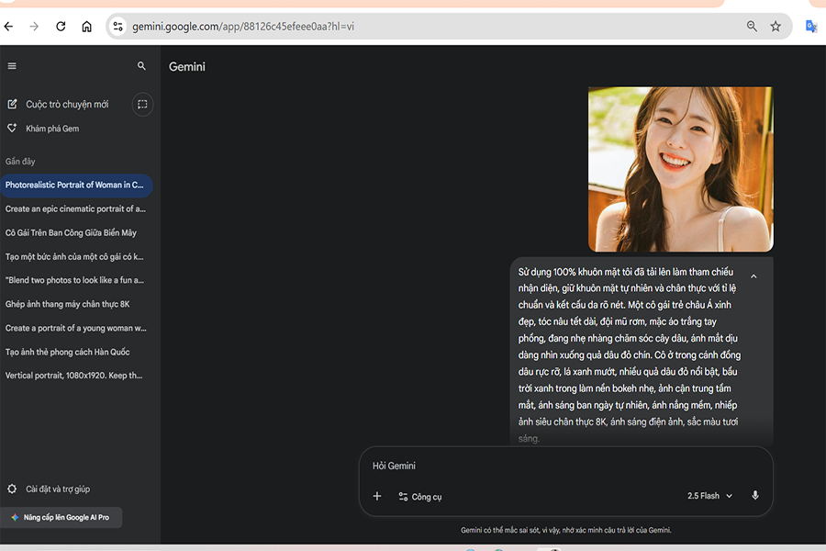826x551 pixels.
Task: Click the microphone icon
Action: pos(755,496)
